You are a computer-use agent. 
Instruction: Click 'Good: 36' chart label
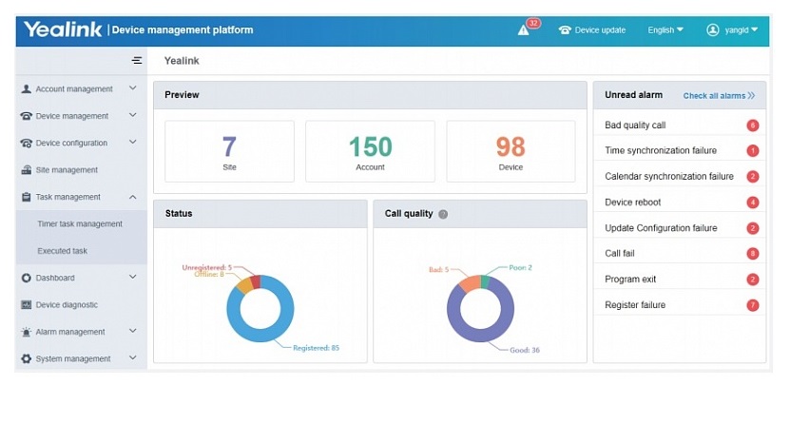[525, 350]
